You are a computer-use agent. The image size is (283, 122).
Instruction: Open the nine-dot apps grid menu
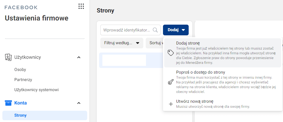81,6
